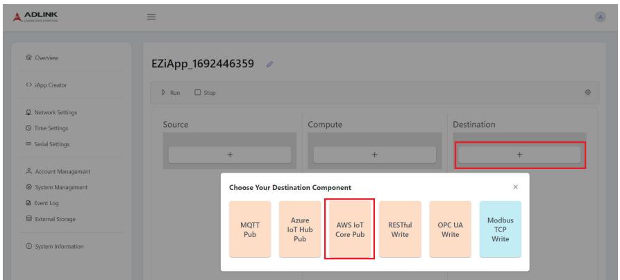Add a Compute component with plus button
Viewport: 620px width, 280px height.
(374, 155)
